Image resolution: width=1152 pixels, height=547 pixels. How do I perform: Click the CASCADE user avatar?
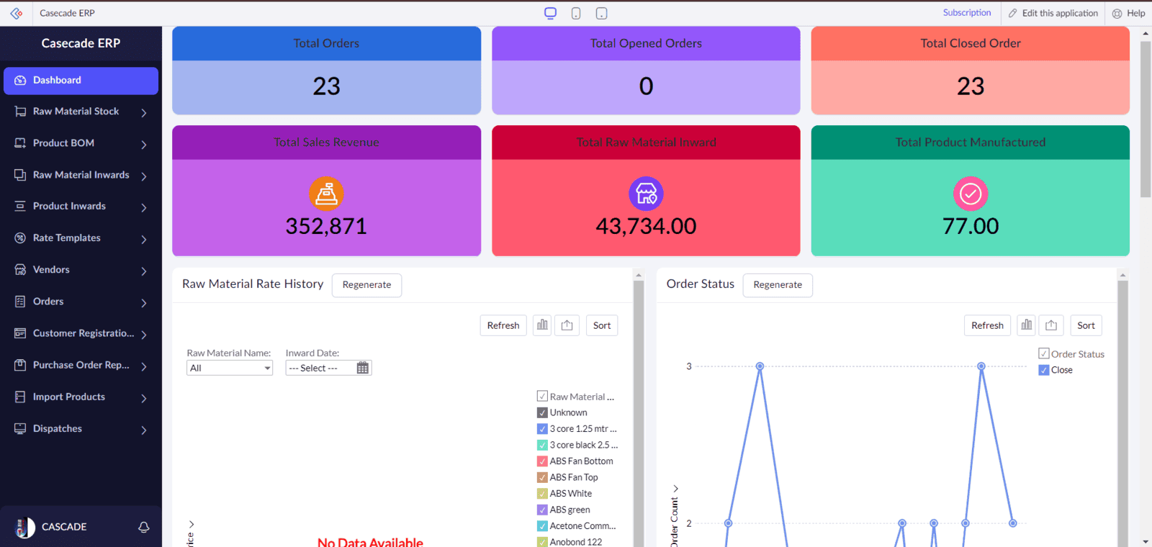click(25, 527)
